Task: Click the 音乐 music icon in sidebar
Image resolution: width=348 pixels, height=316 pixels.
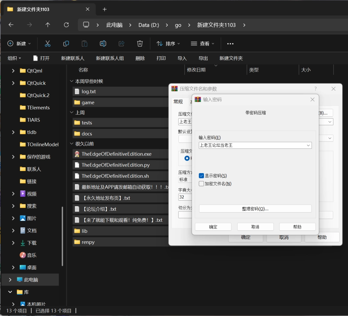Action: point(23,255)
